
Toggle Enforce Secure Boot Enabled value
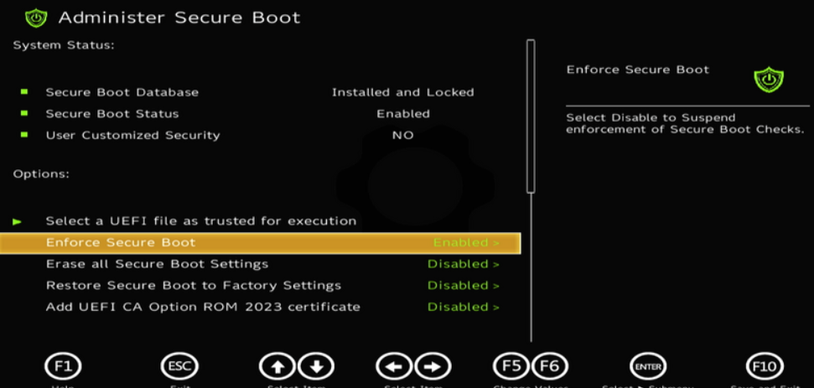(465, 243)
